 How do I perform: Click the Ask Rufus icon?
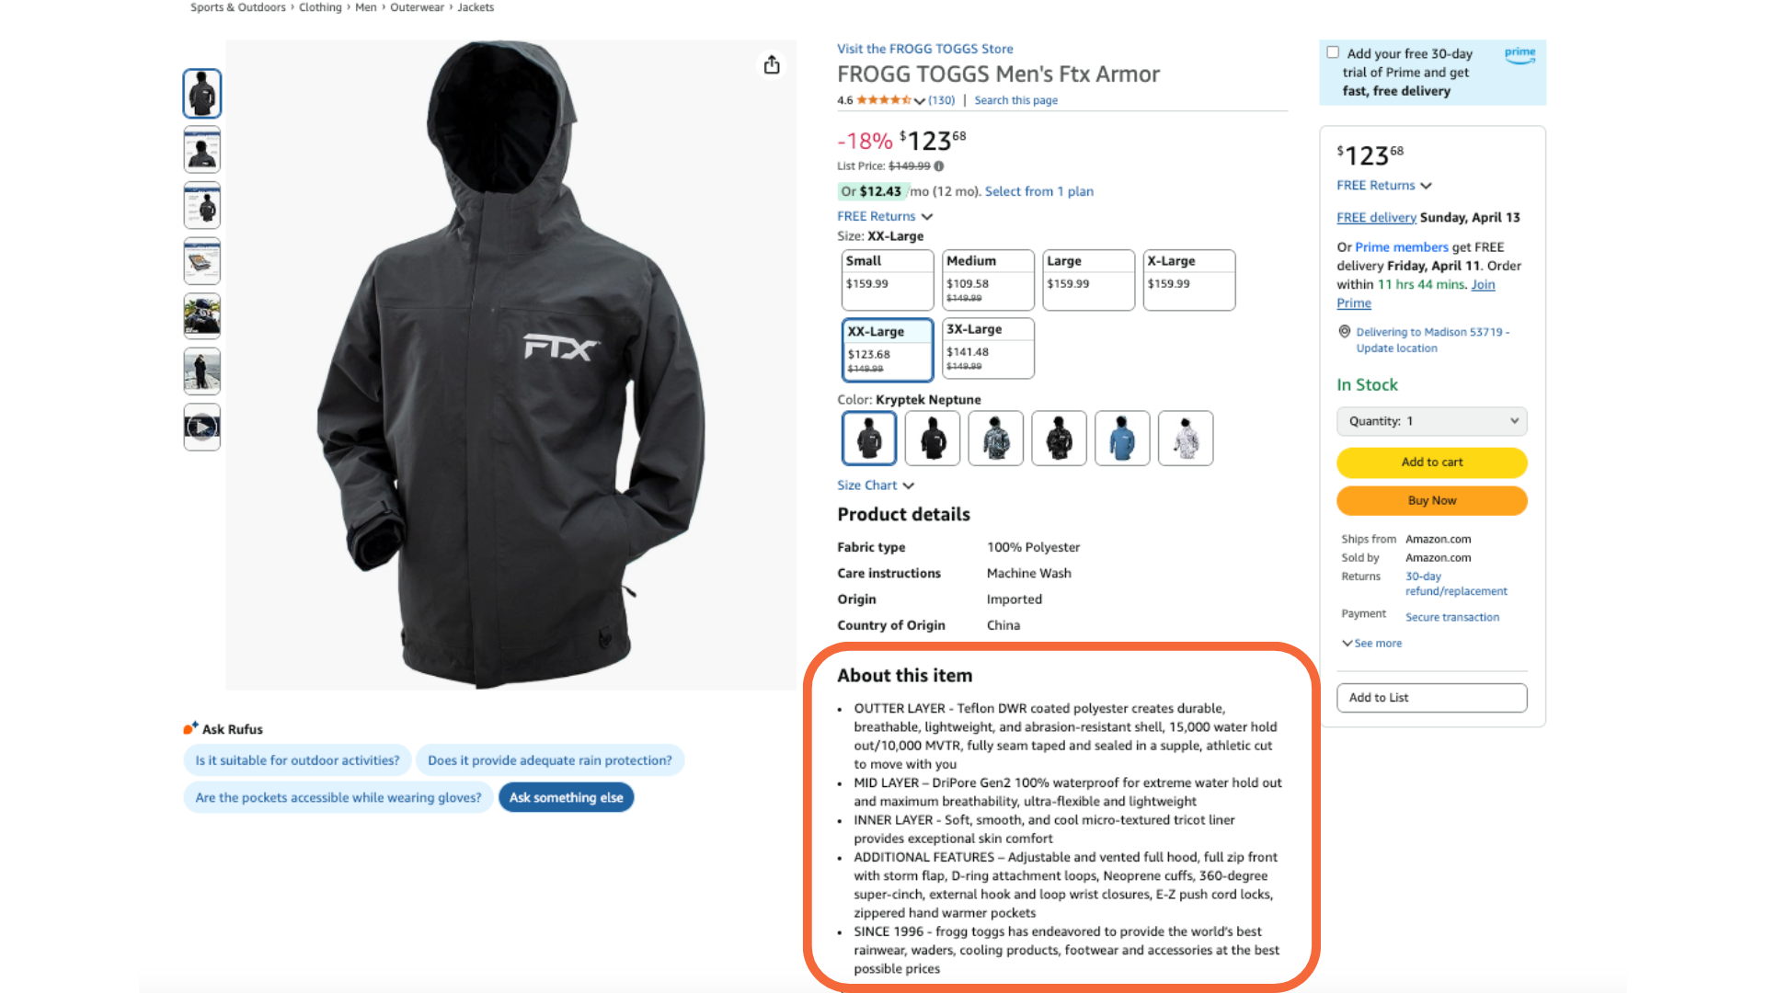click(189, 728)
